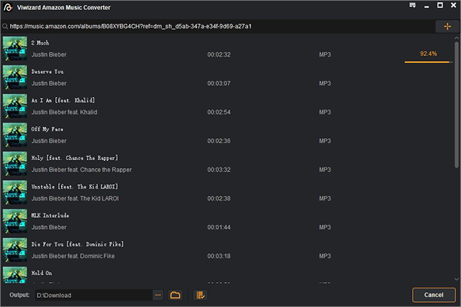Select the Off My Face album thumbnail

click(15, 135)
